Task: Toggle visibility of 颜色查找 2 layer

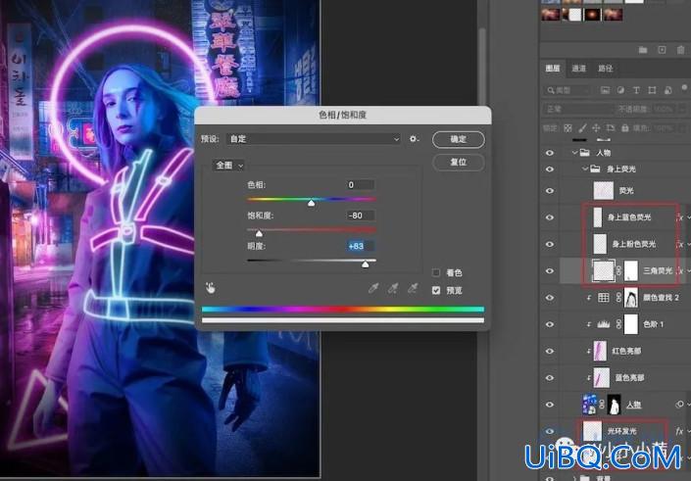Action: coord(550,298)
